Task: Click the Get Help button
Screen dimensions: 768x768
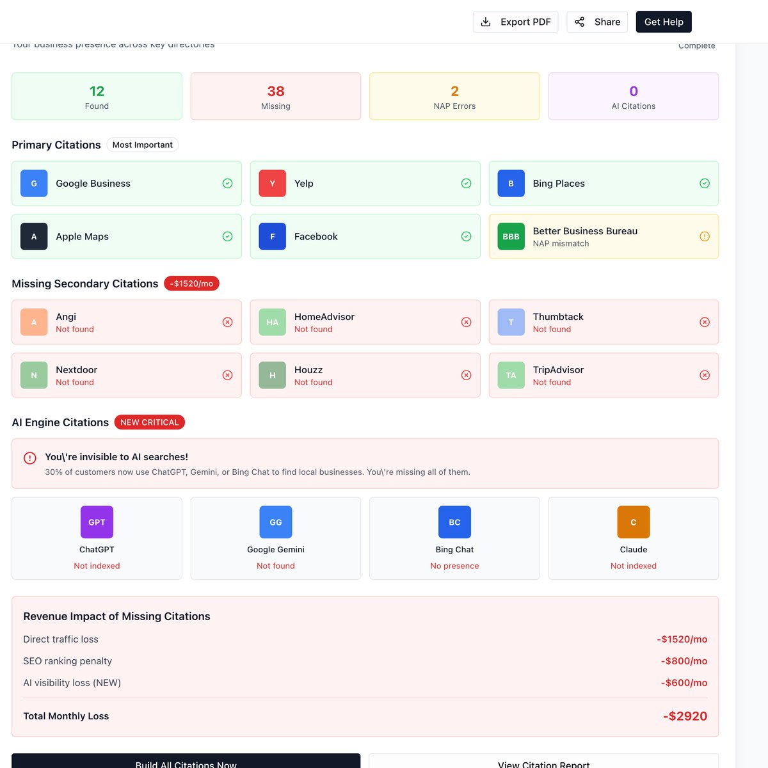Action: pyautogui.click(x=664, y=22)
